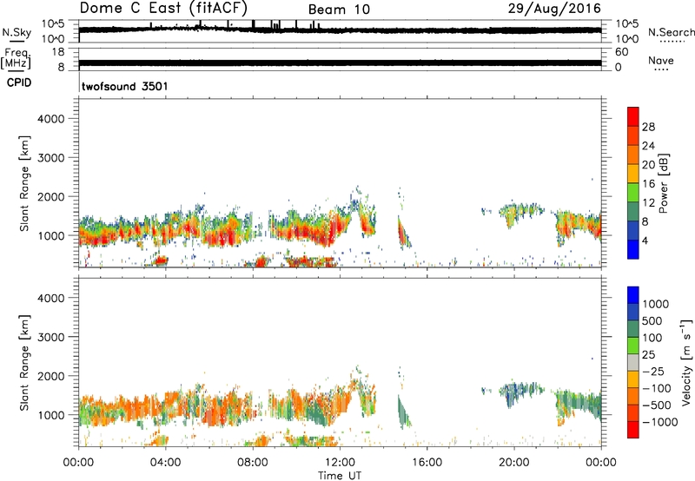Image resolution: width=695 pixels, height=481 pixels.
Task: Click the '12:00' time tick label
Action: point(340,463)
